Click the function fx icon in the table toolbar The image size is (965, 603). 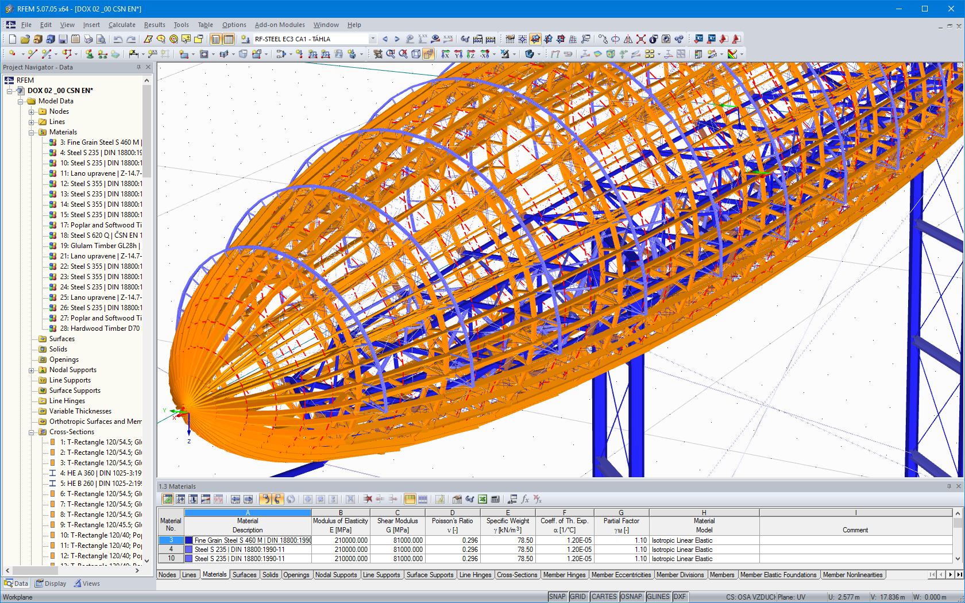pyautogui.click(x=525, y=499)
